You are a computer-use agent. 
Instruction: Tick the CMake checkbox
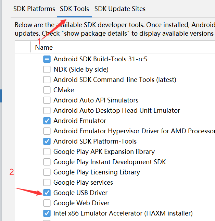47,90
